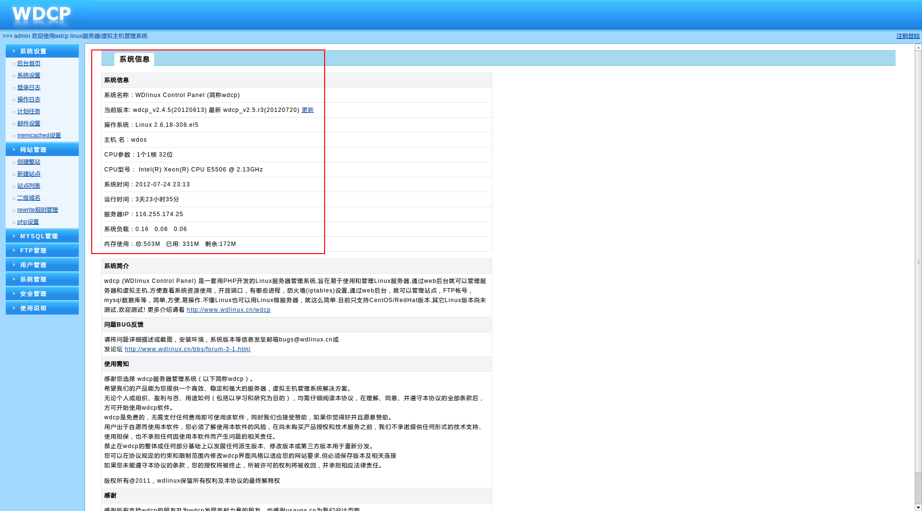The height and width of the screenshot is (511, 922).
Task: Click the arrow icon beside 网站管理 header
Action: point(13,149)
